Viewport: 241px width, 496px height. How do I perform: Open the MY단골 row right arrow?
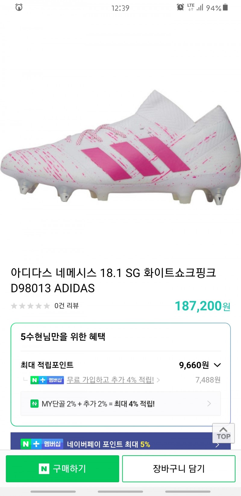(209, 404)
